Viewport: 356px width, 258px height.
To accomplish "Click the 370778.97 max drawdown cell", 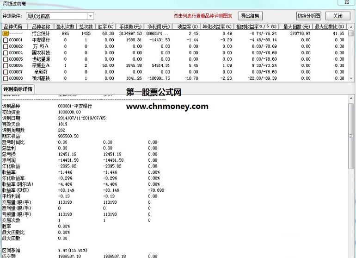I will (300, 33).
